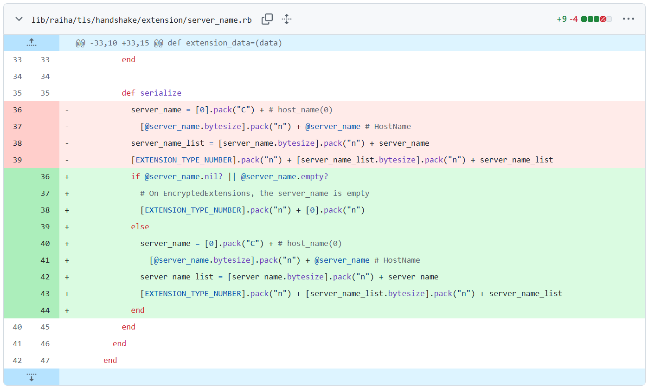The height and width of the screenshot is (388, 648).
Task: Click the diffstat colored squares
Action: pos(596,19)
